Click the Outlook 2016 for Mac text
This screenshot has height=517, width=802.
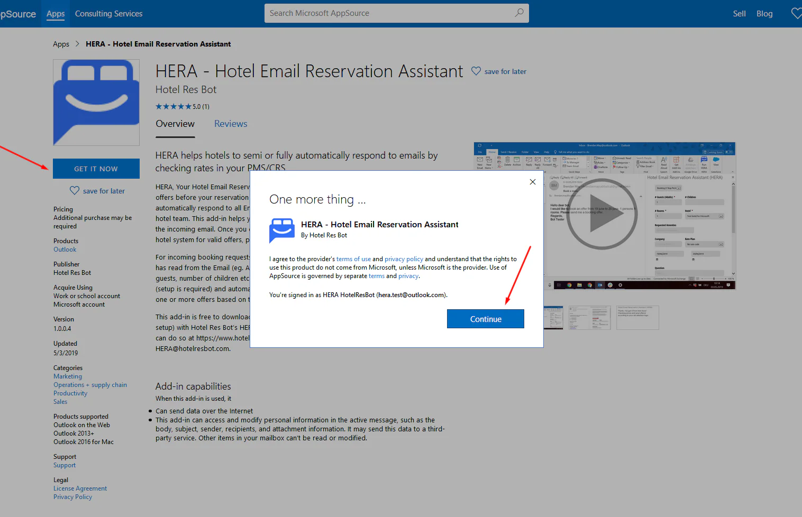[x=84, y=442]
